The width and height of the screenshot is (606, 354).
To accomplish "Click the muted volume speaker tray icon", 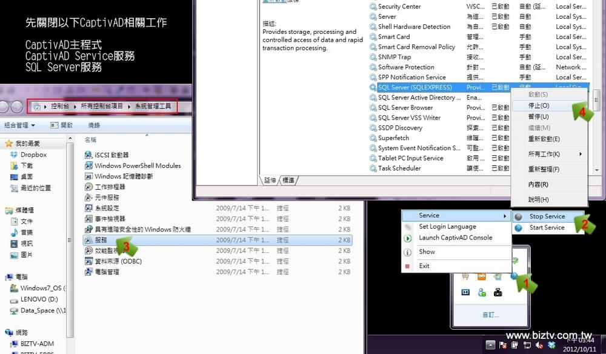I will pyautogui.click(x=539, y=345).
